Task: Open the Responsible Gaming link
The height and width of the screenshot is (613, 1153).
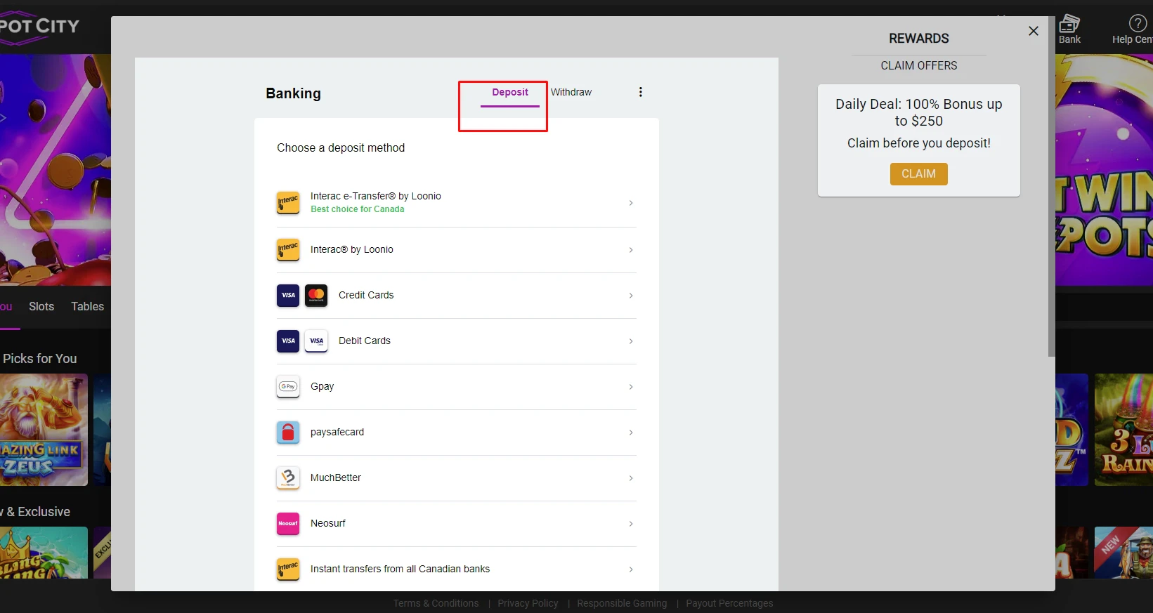Action: (x=622, y=603)
